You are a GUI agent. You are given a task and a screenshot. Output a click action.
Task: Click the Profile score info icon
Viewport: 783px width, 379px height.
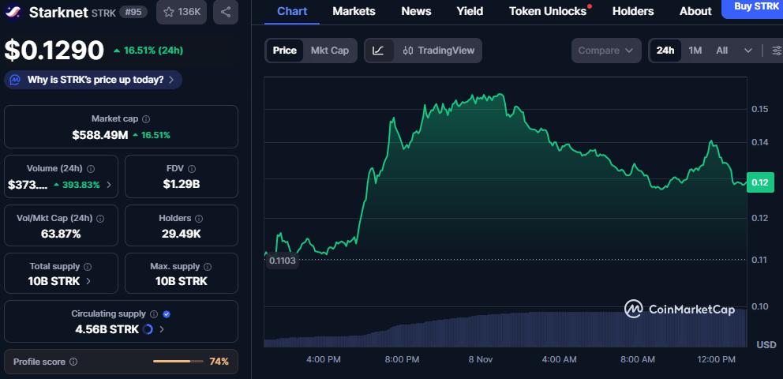click(x=73, y=362)
